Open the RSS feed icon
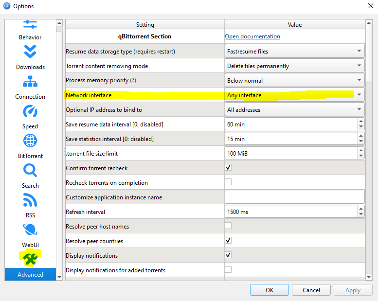This screenshot has width=378, height=301. pos(30,200)
